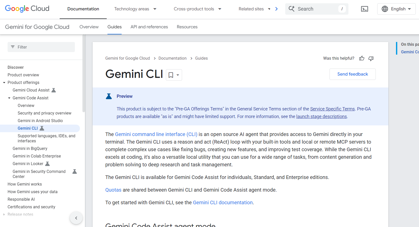This screenshot has width=419, height=227.
Task: Click the bookmark icon beside Gemini CLI title
Action: [171, 75]
